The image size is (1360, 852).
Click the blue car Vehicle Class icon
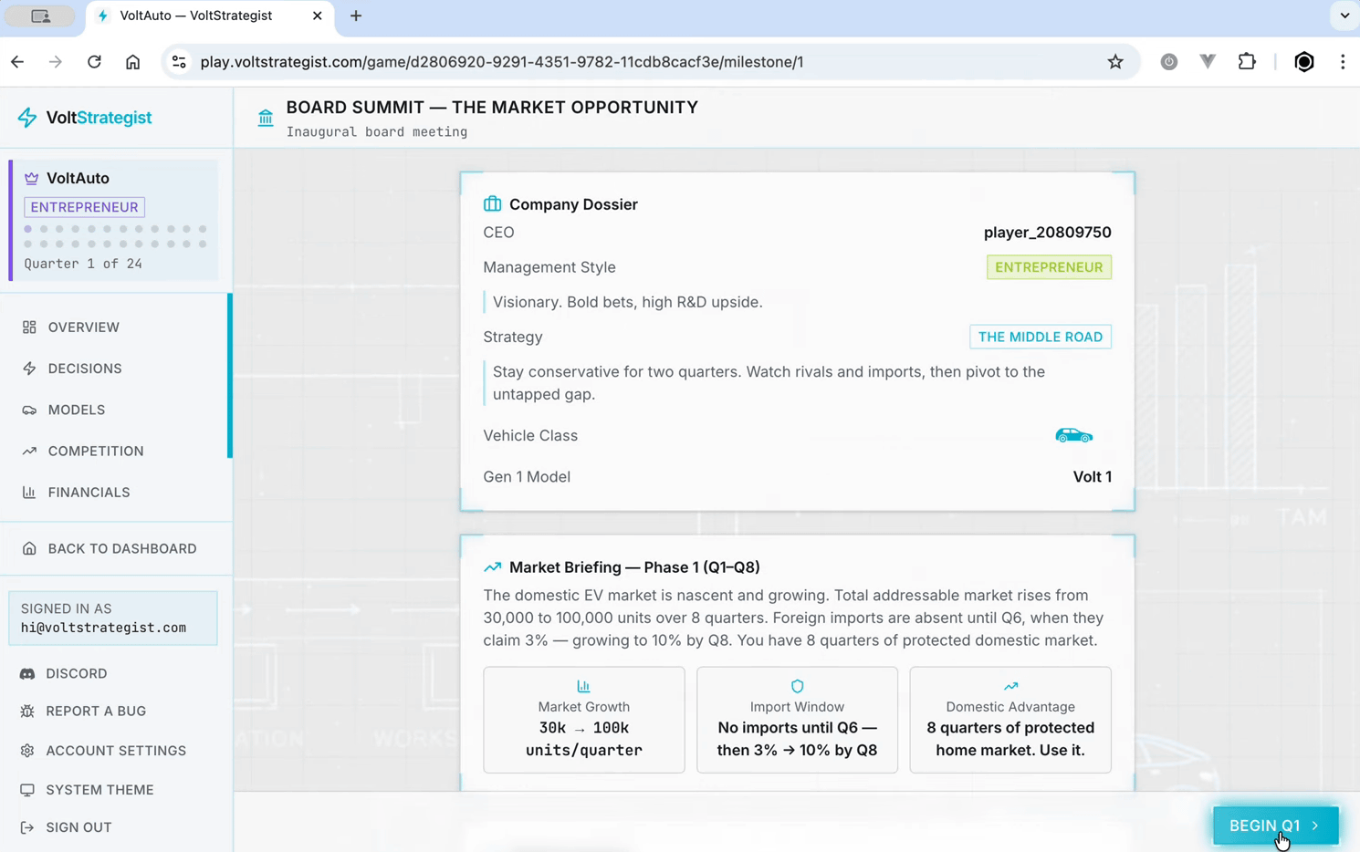[1073, 436]
